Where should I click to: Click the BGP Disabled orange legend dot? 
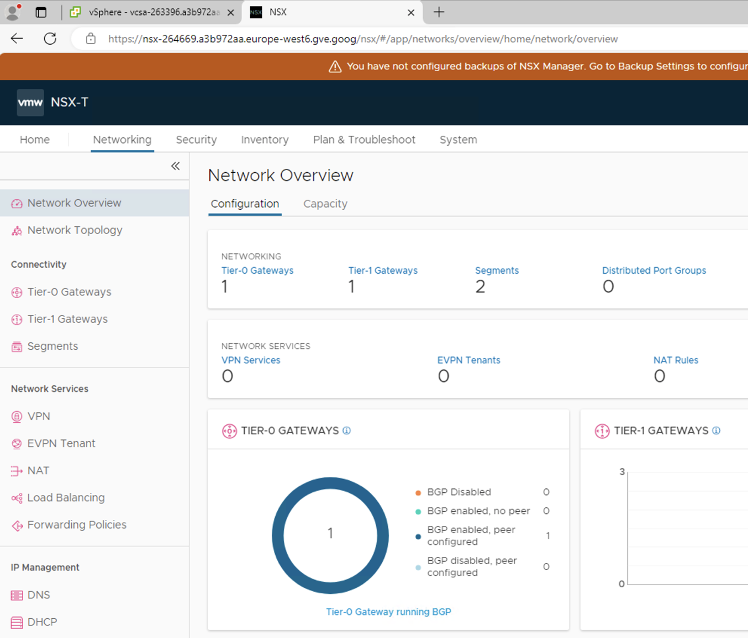[x=418, y=492]
